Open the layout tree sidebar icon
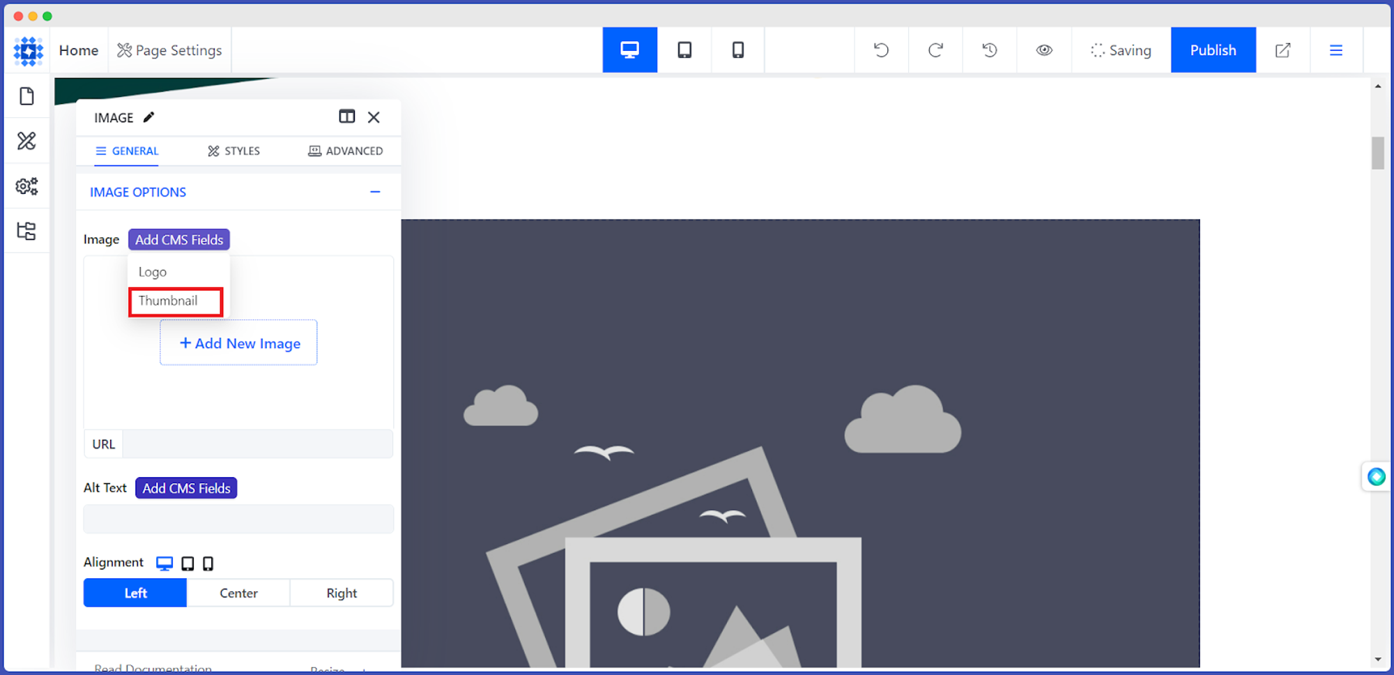Screen dimensions: 1394x675 (x=26, y=231)
